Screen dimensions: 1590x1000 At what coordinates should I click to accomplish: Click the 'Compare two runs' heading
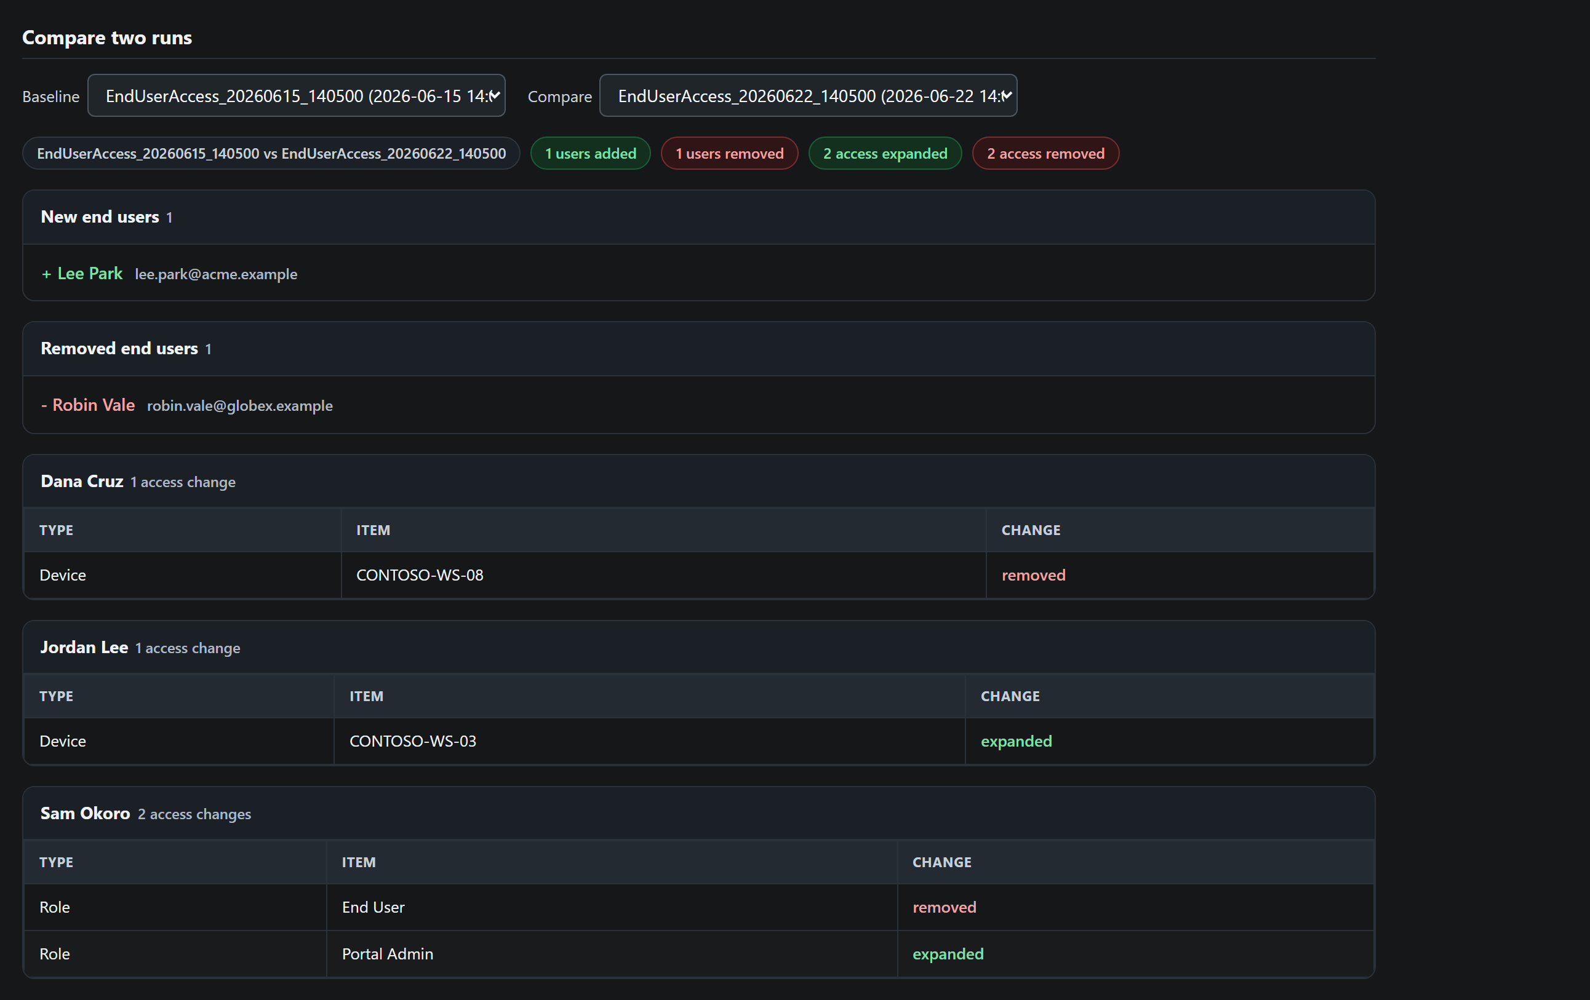[x=107, y=38]
